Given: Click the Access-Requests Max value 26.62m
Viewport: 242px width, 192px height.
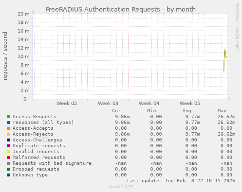Looking at the screenshot, I should (x=226, y=117).
